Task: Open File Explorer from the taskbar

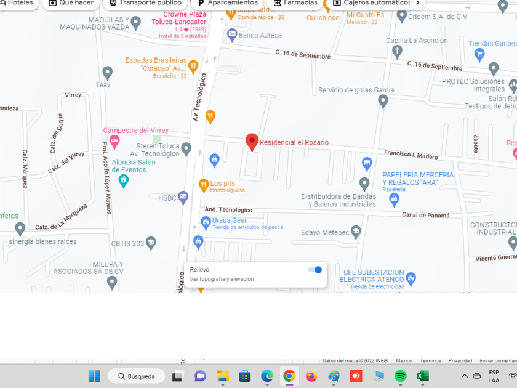Action: [x=223, y=376]
